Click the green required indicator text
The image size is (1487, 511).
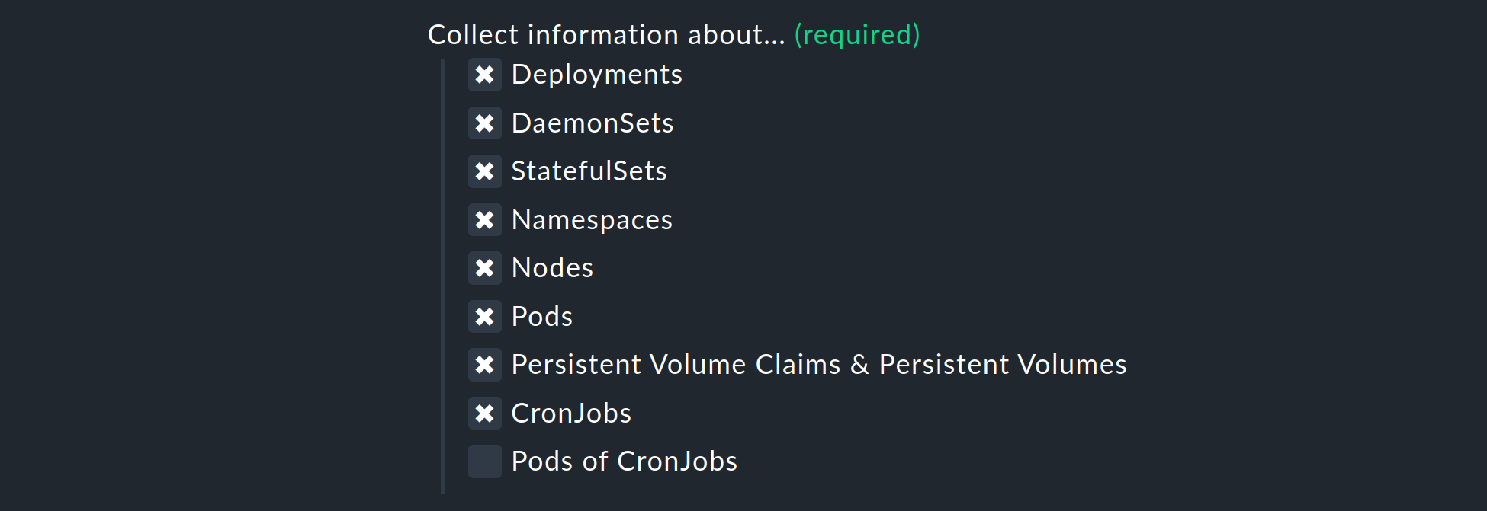856,34
